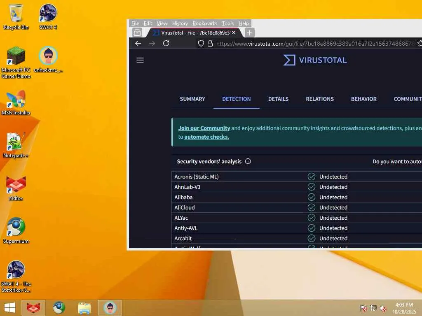Launch Notepad++ from the desktop
The height and width of the screenshot is (316, 422).
pyautogui.click(x=16, y=145)
